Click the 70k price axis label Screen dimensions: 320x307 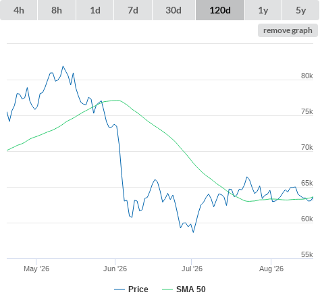(x=307, y=147)
